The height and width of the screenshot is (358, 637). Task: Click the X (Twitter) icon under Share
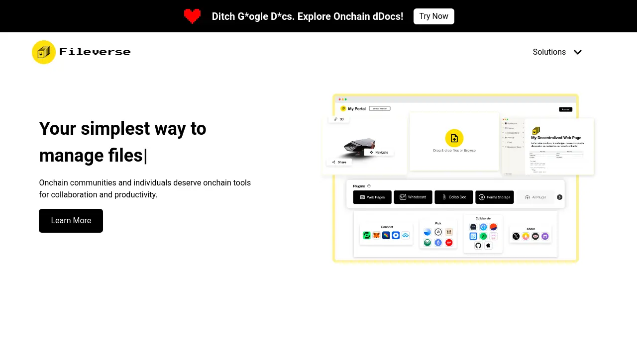[516, 236]
